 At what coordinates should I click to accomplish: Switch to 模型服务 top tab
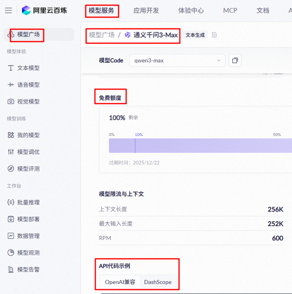pos(101,10)
